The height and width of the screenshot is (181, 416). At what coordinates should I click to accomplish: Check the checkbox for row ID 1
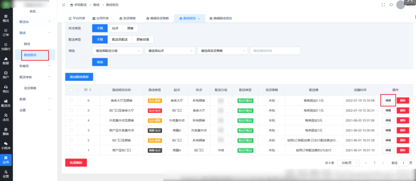tap(71, 150)
